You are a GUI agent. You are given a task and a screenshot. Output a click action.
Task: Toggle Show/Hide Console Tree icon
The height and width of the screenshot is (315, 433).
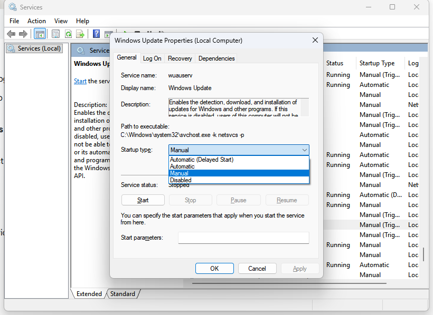[40, 34]
